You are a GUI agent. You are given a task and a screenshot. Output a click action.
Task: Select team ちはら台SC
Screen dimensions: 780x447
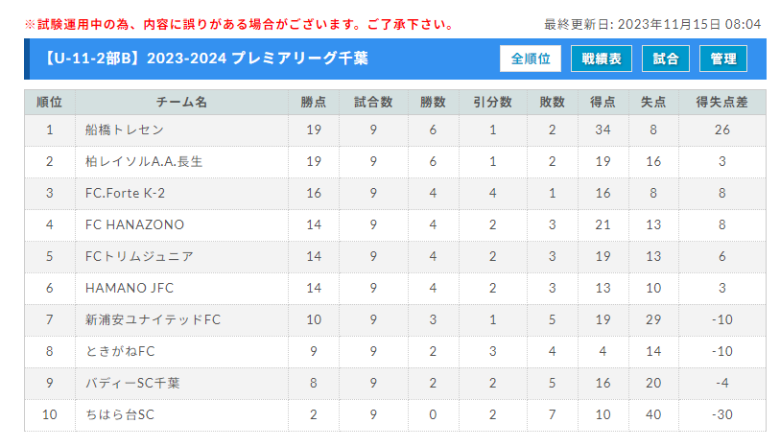coord(120,414)
